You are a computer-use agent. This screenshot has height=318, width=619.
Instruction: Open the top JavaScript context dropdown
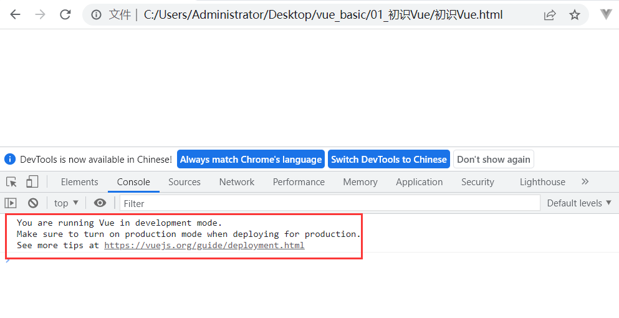[66, 203]
